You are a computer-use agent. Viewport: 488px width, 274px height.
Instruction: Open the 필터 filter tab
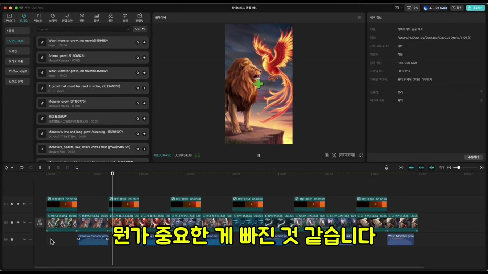111,18
